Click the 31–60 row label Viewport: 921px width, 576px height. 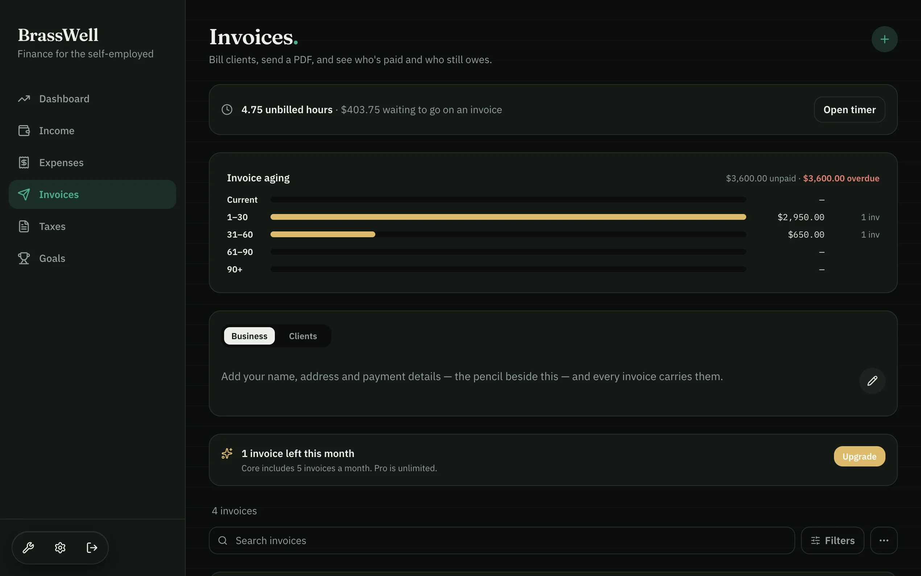click(x=240, y=235)
